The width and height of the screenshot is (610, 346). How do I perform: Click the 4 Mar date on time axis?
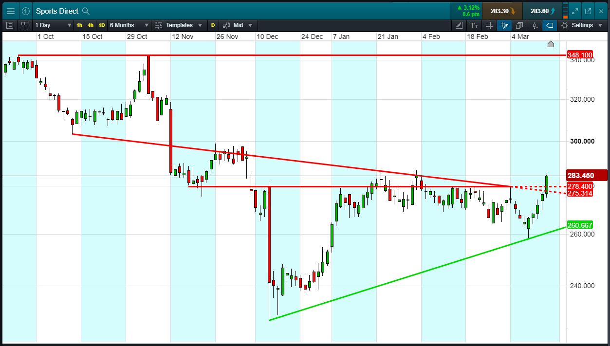tap(520, 36)
